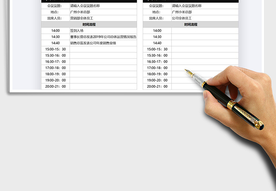
Task: Select 14:40 in the right table
Action: (157, 43)
